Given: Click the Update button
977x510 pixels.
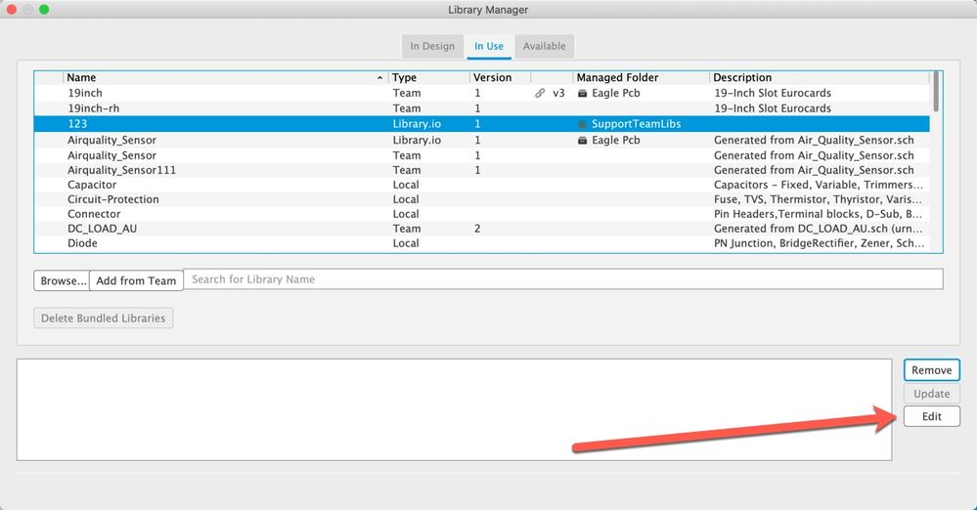Looking at the screenshot, I should pos(931,394).
